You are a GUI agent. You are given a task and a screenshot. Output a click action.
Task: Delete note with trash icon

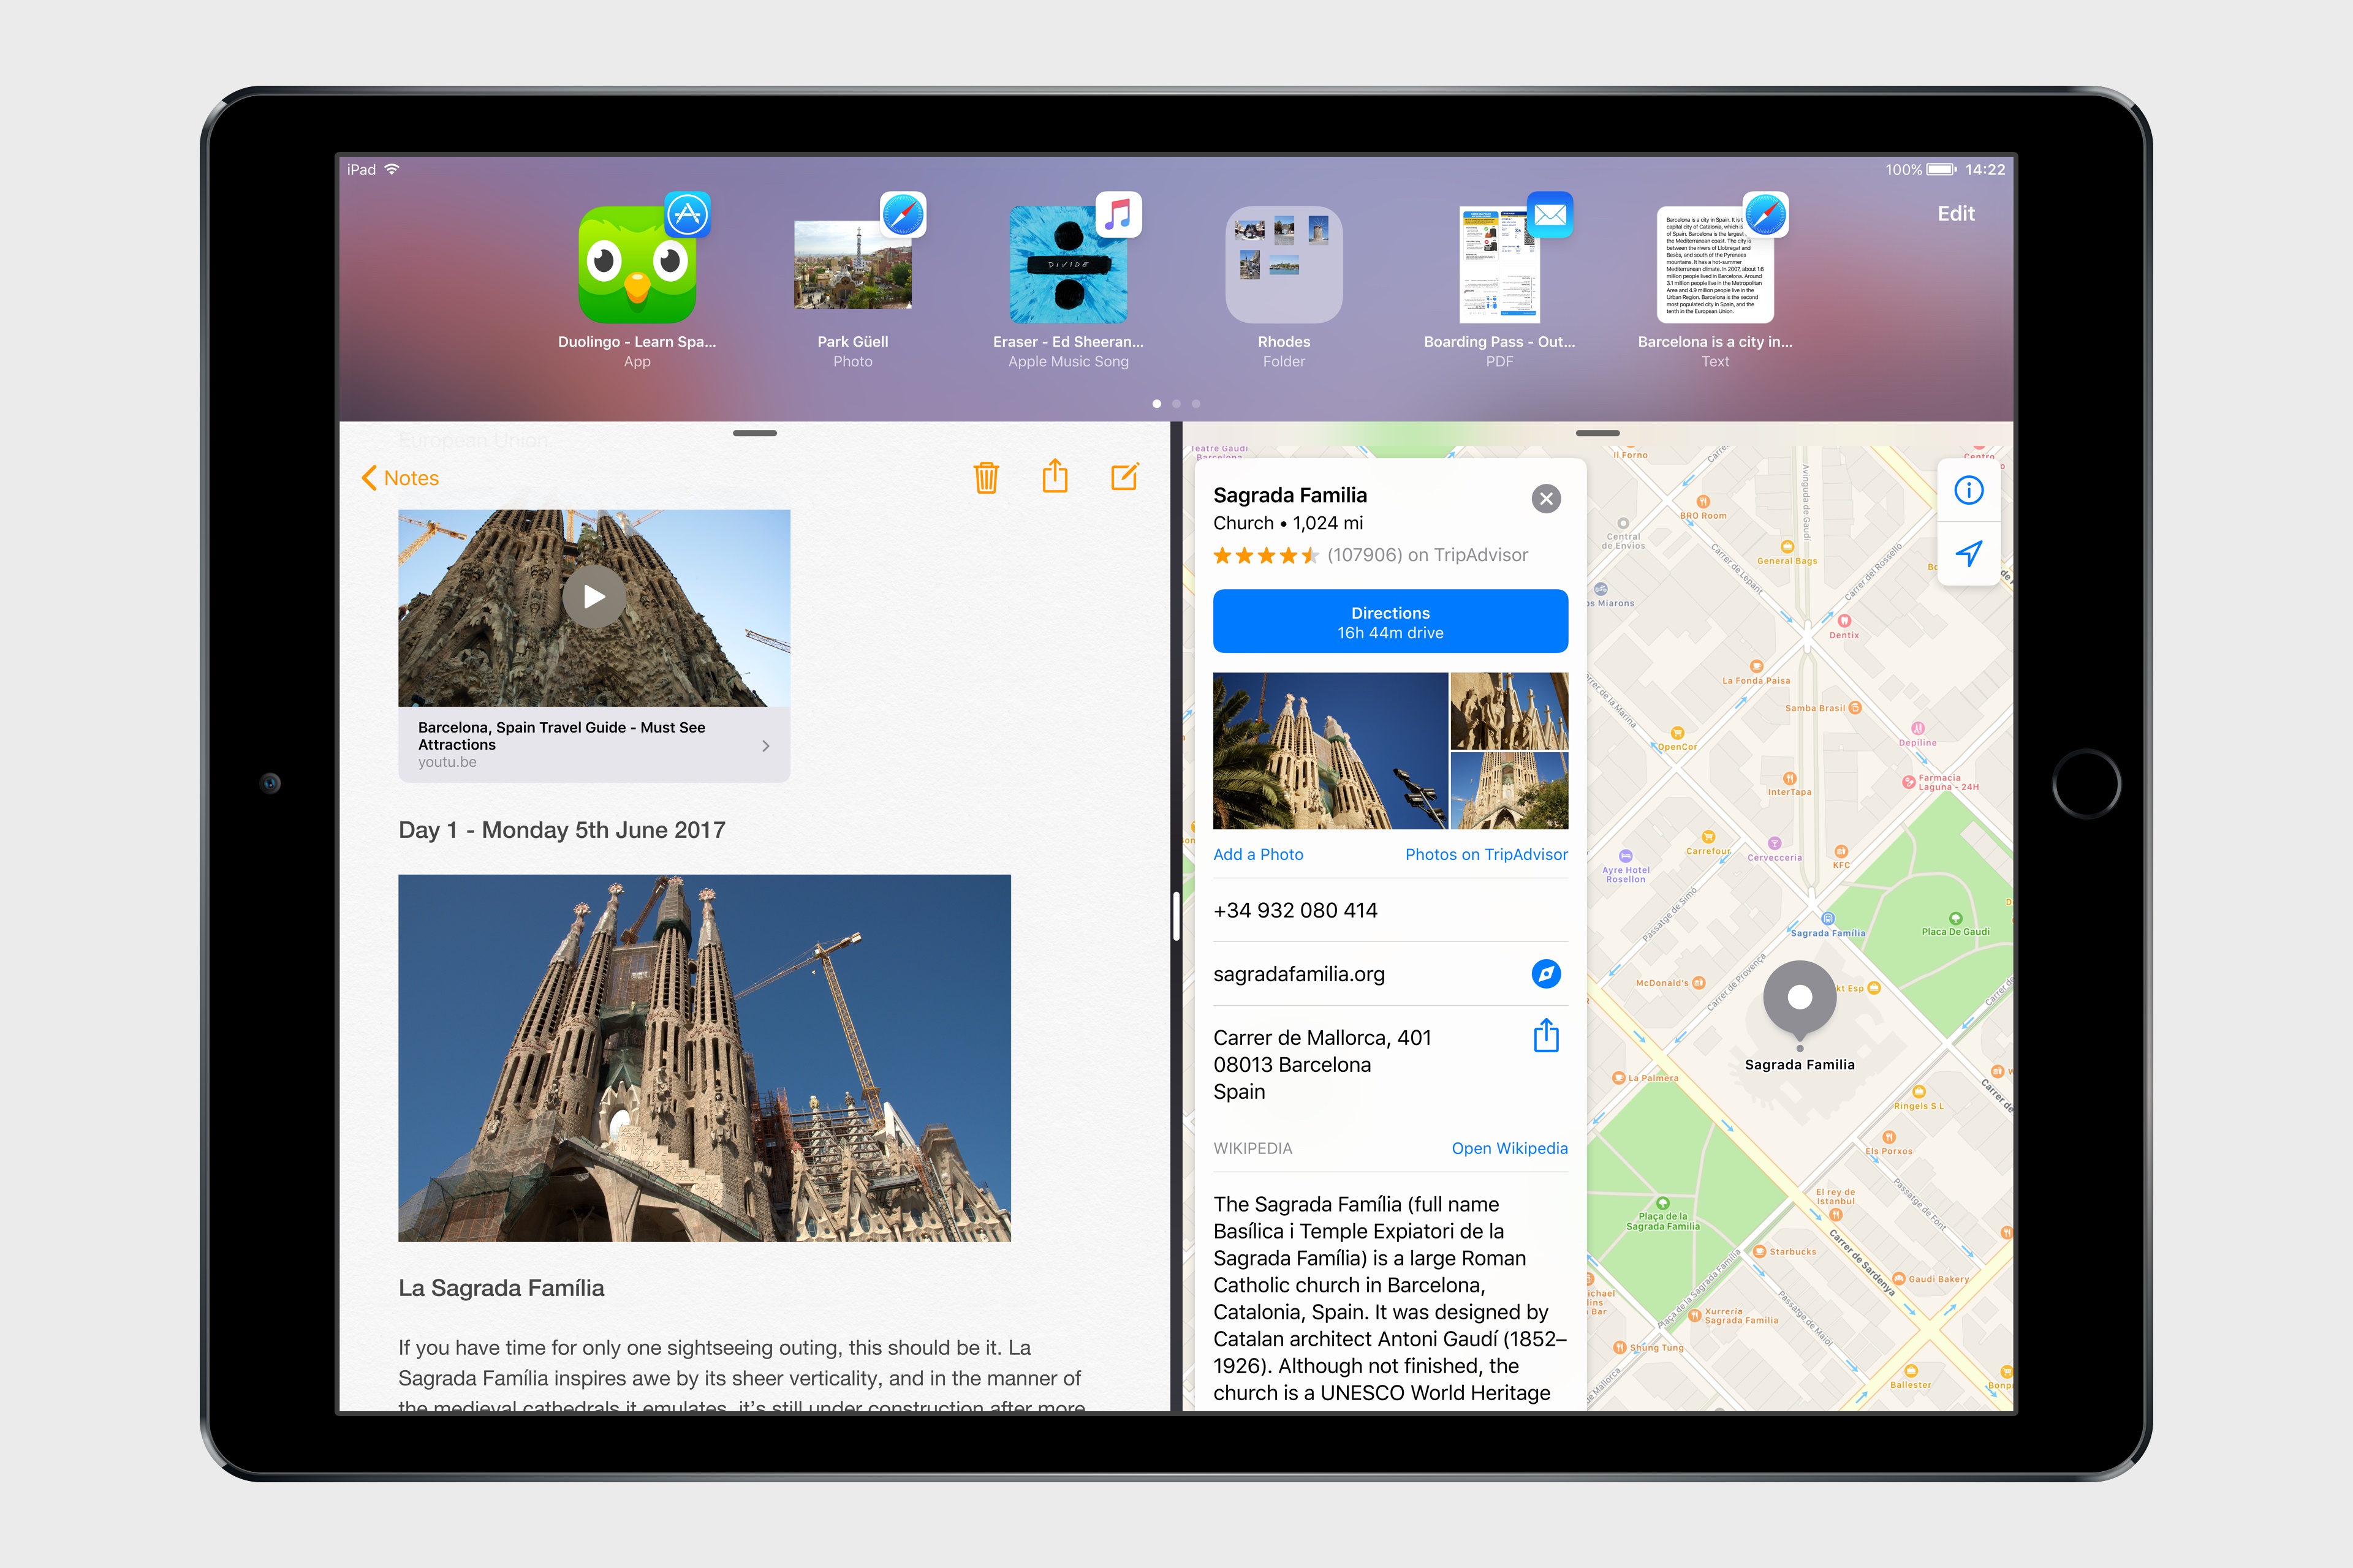(x=985, y=477)
